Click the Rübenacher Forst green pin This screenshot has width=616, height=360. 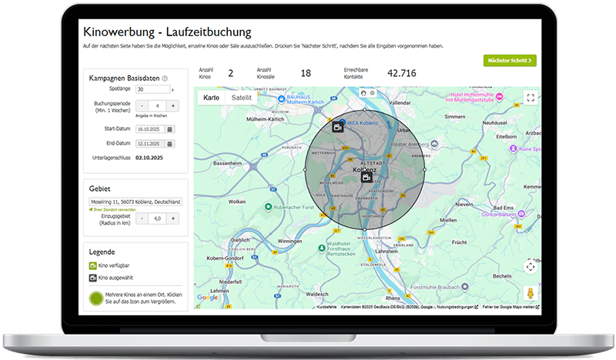pos(268,206)
